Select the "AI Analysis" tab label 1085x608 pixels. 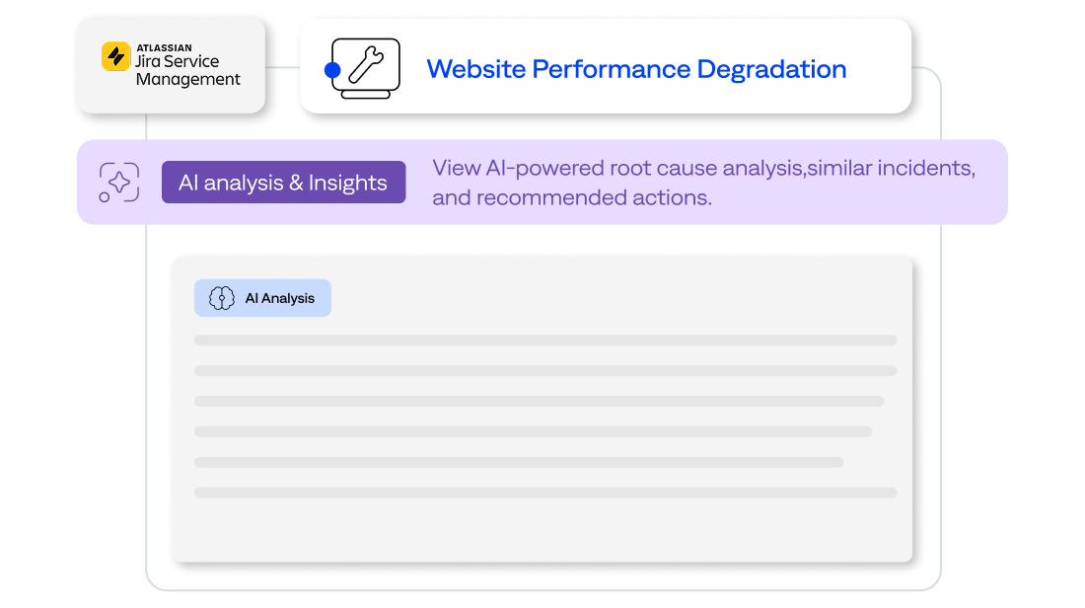279,298
